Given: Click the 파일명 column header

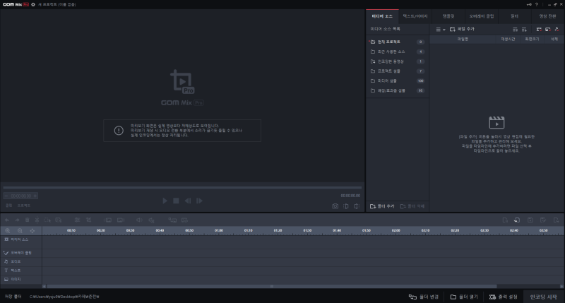Looking at the screenshot, I should pos(463,39).
